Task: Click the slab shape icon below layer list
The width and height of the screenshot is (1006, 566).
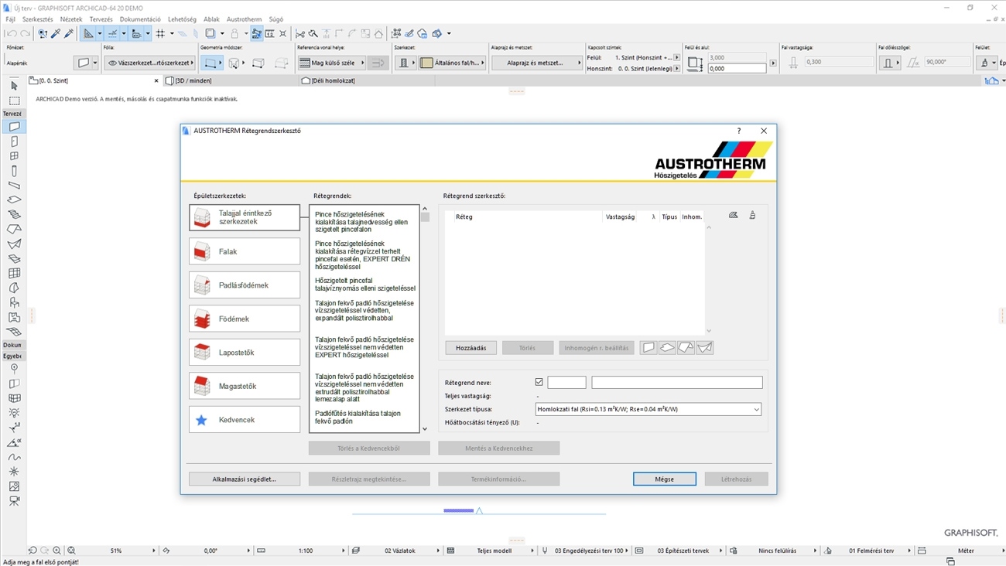Action: [x=667, y=348]
